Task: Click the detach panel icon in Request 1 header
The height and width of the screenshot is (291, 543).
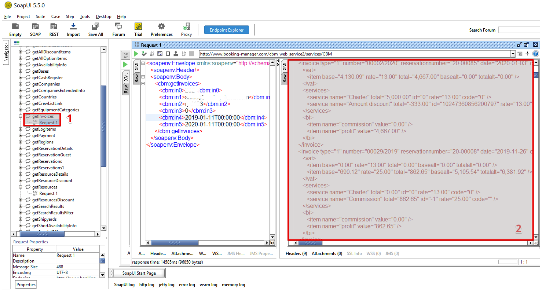Action: [x=526, y=45]
